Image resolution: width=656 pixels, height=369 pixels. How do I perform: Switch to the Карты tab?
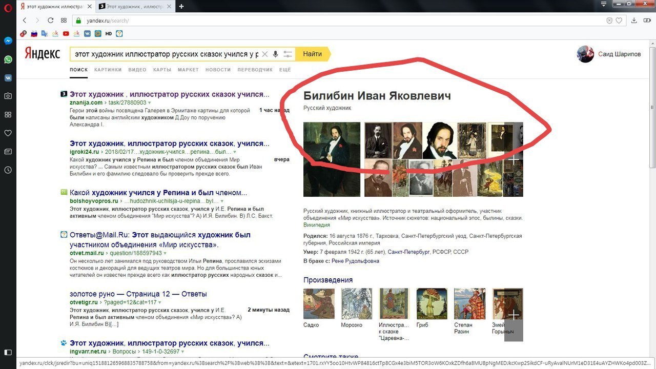click(x=162, y=70)
